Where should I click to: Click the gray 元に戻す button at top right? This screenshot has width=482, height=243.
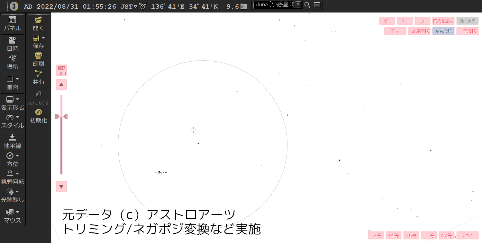tap(468, 21)
